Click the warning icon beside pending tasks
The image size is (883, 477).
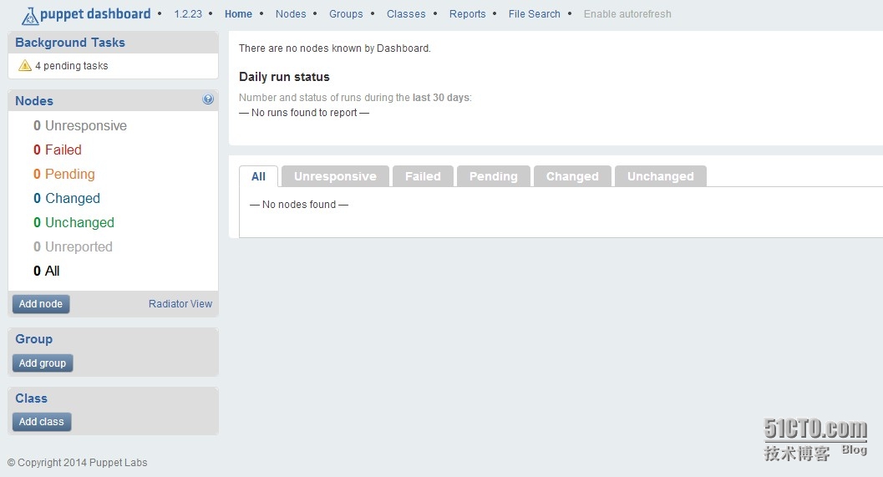point(25,65)
